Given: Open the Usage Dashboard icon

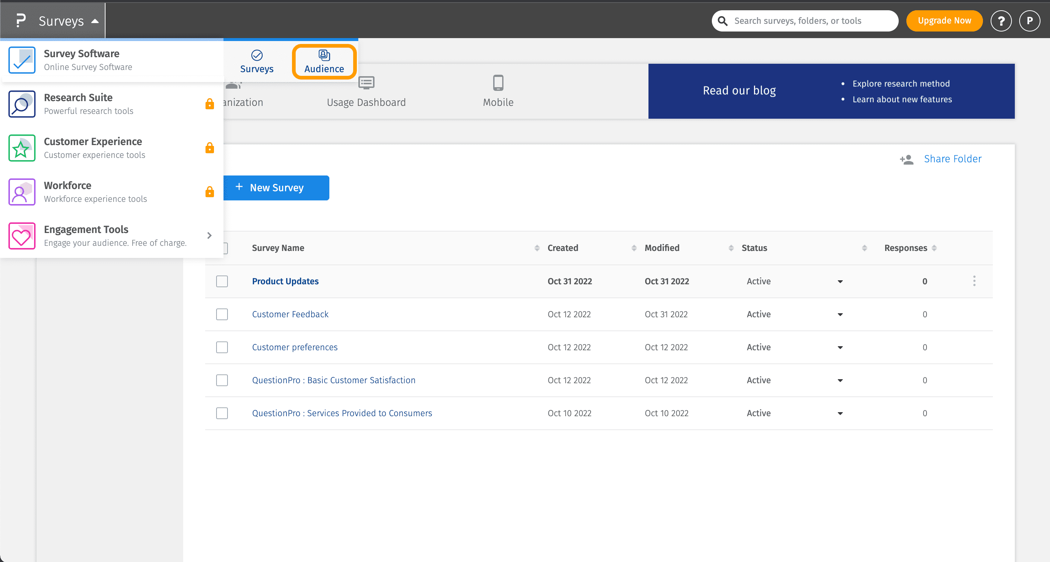Looking at the screenshot, I should (x=366, y=83).
